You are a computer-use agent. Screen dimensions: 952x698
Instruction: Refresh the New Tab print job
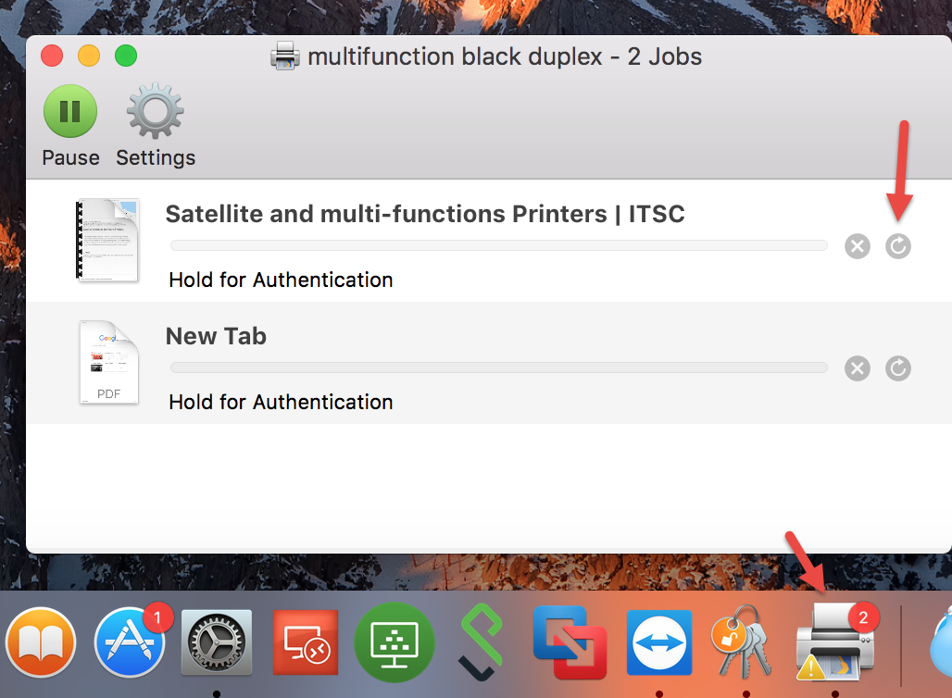point(897,368)
